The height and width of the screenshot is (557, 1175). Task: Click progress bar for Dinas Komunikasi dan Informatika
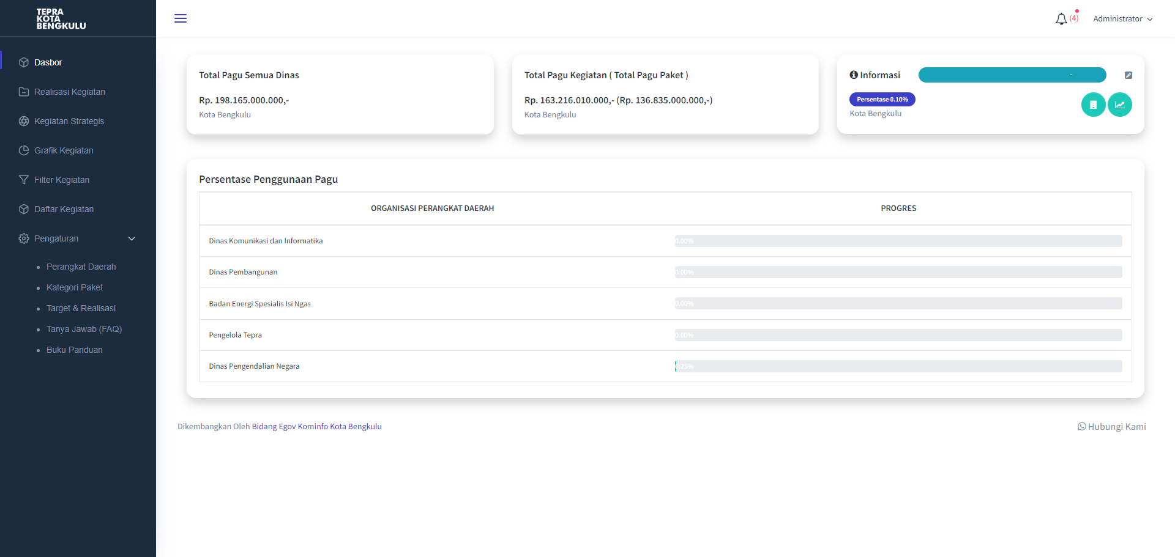point(898,241)
